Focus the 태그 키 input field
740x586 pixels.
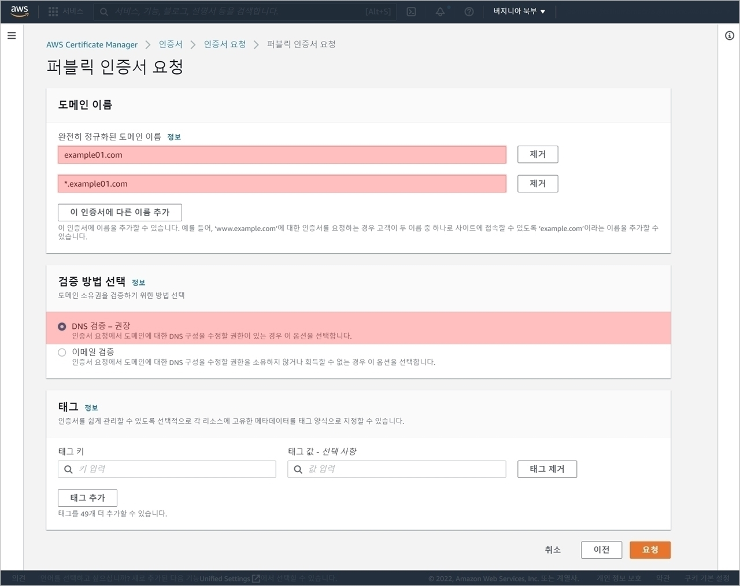(x=167, y=469)
